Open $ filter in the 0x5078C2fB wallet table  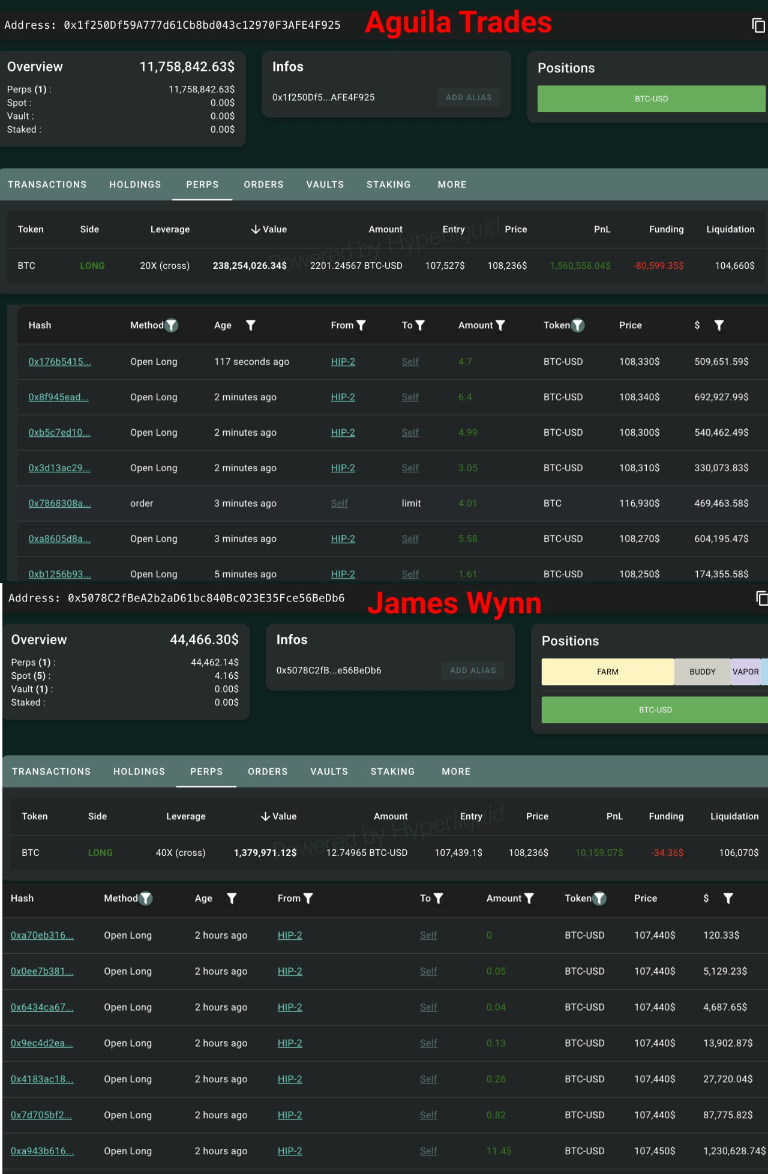click(728, 899)
